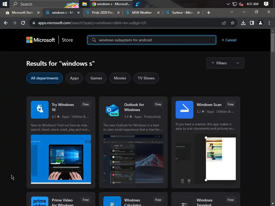Open the Outlook for Windows title

pos(134,107)
